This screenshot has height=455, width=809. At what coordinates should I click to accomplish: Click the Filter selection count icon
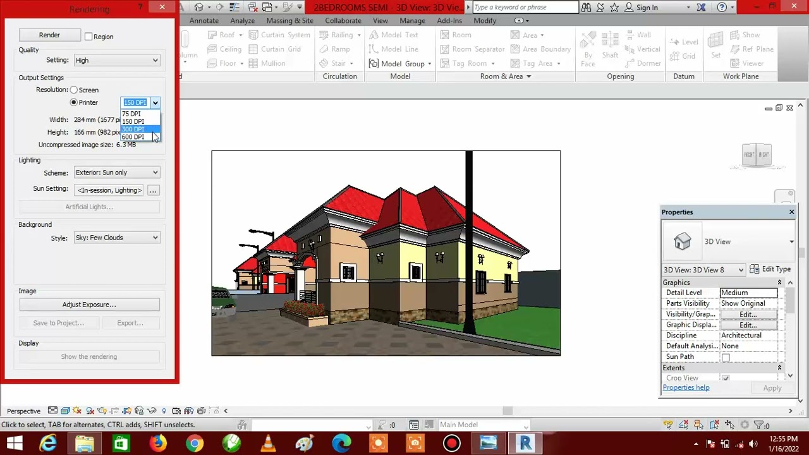point(762,425)
